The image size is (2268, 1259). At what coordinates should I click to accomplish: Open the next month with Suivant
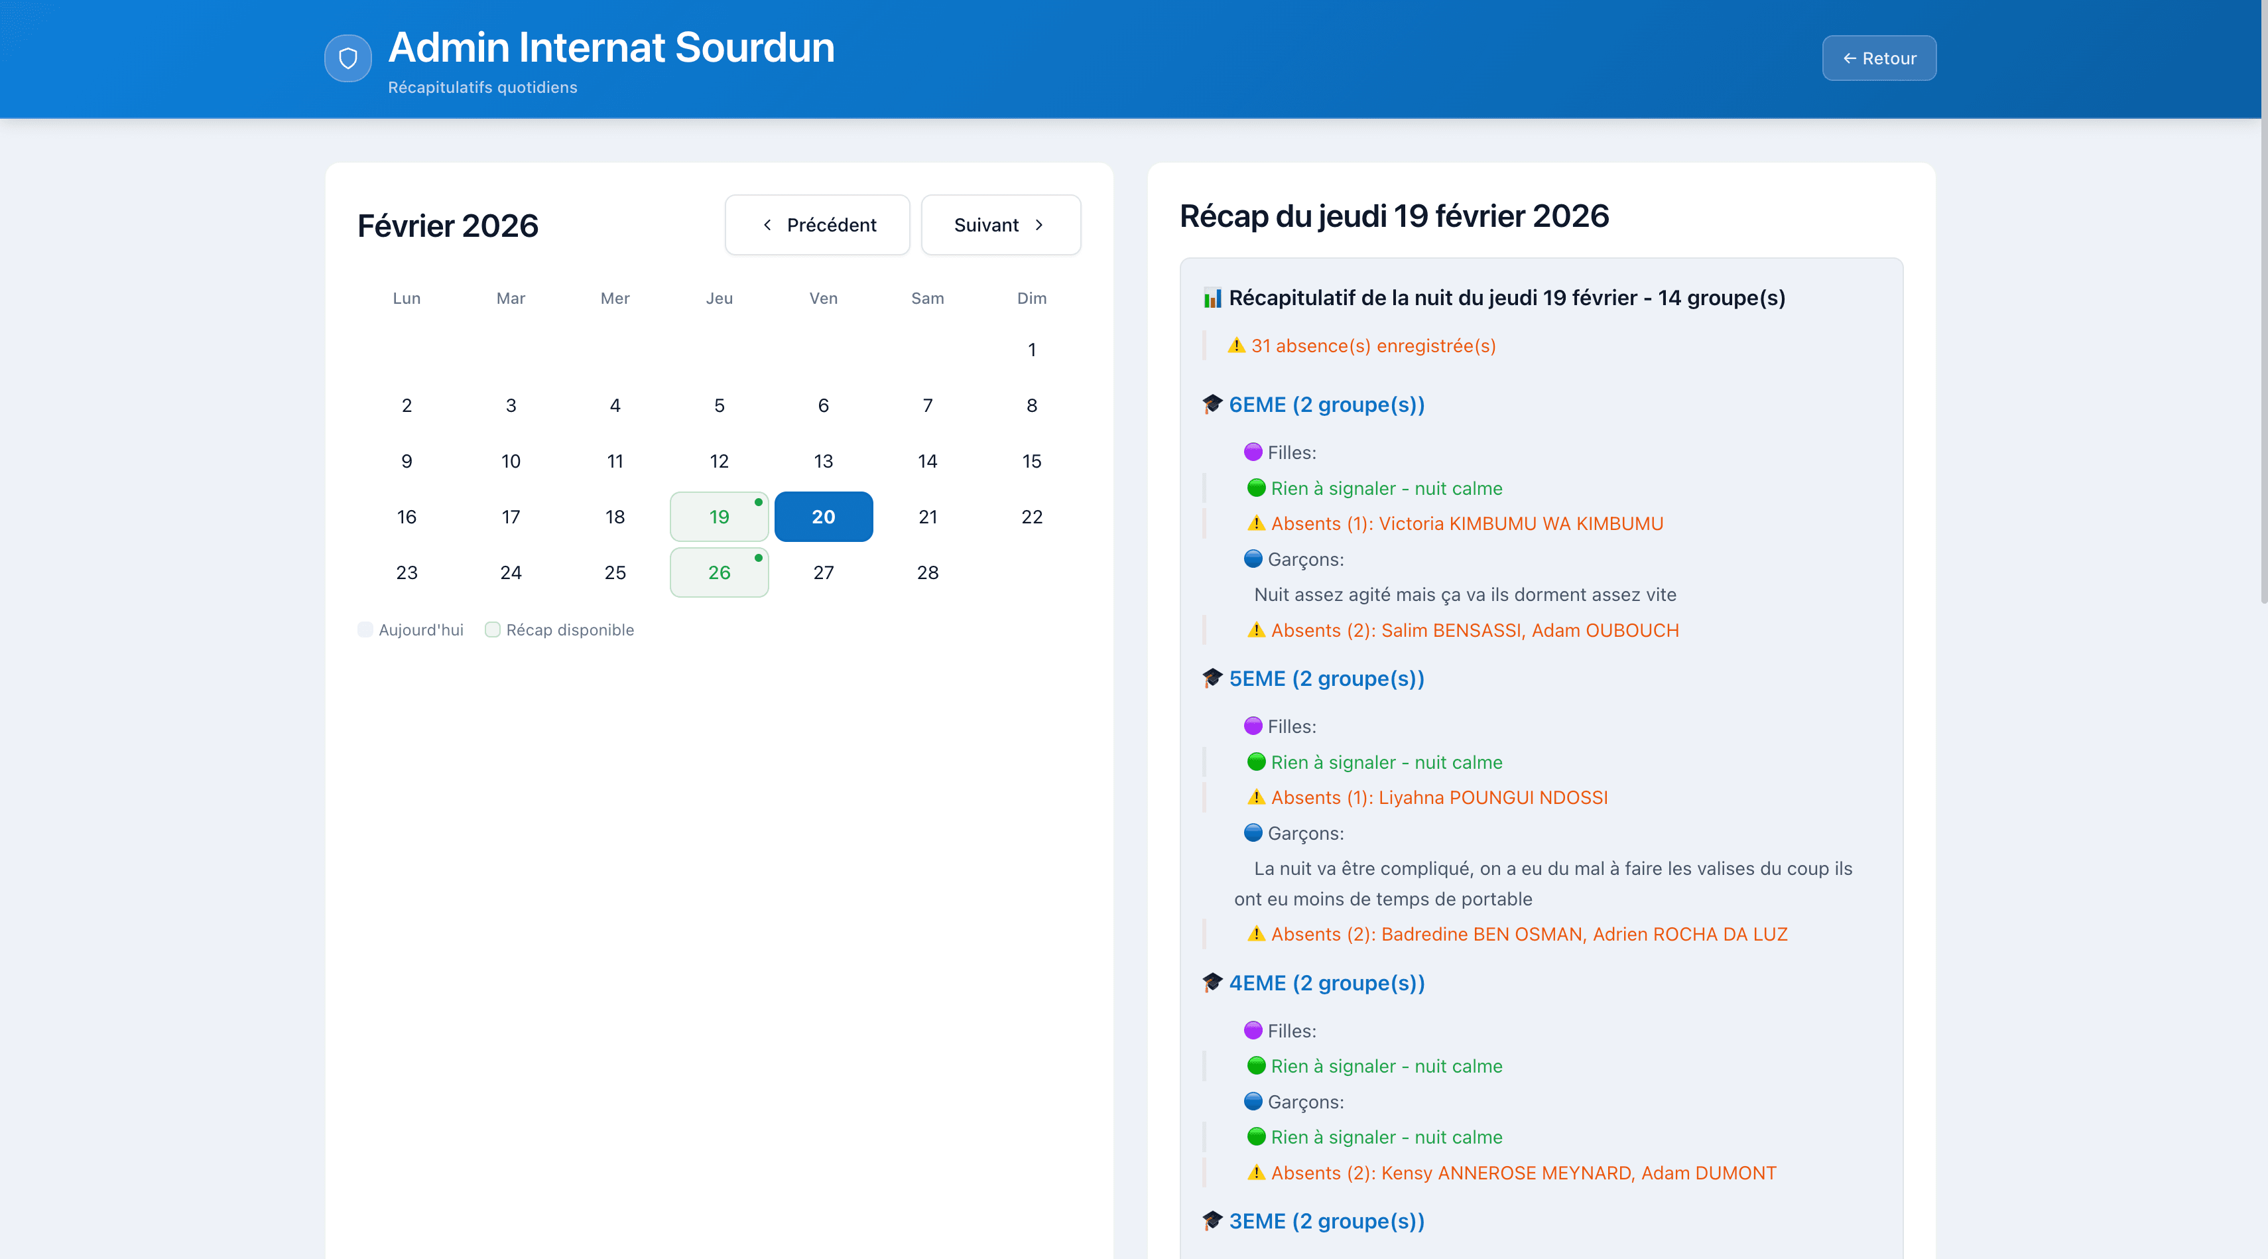(1000, 224)
